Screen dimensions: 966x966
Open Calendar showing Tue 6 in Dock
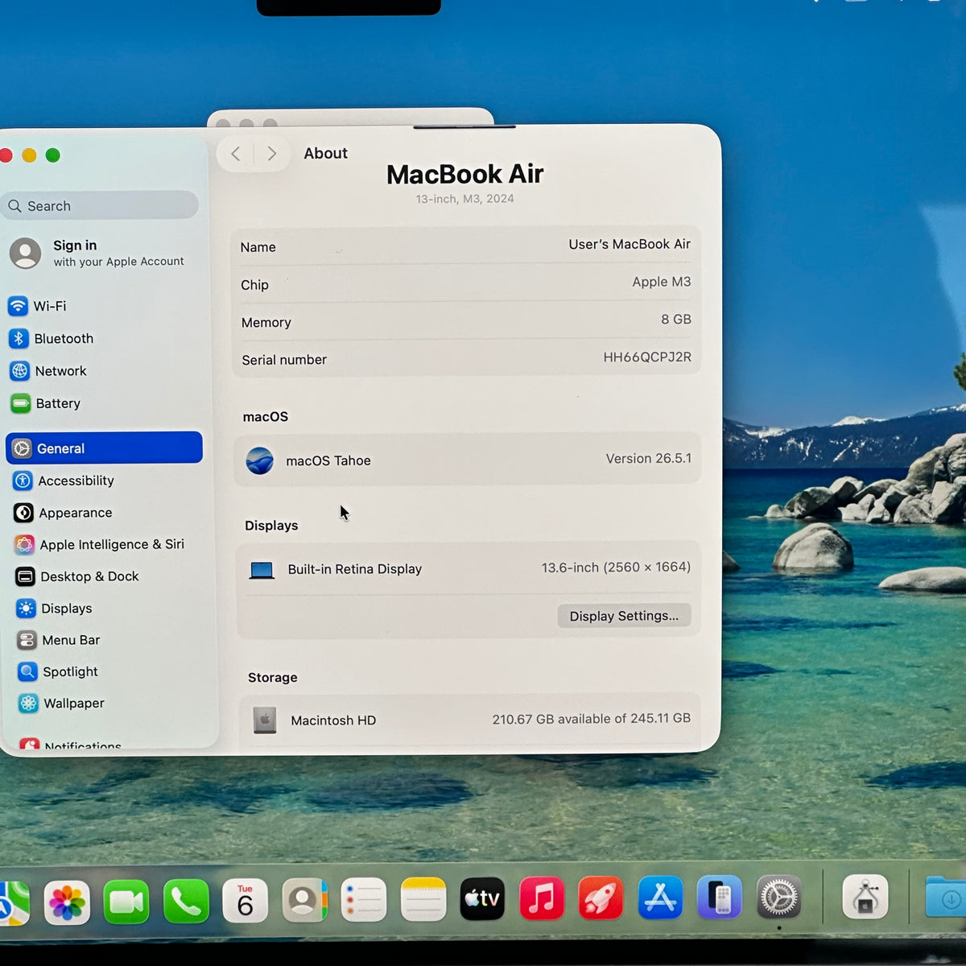pyautogui.click(x=245, y=901)
